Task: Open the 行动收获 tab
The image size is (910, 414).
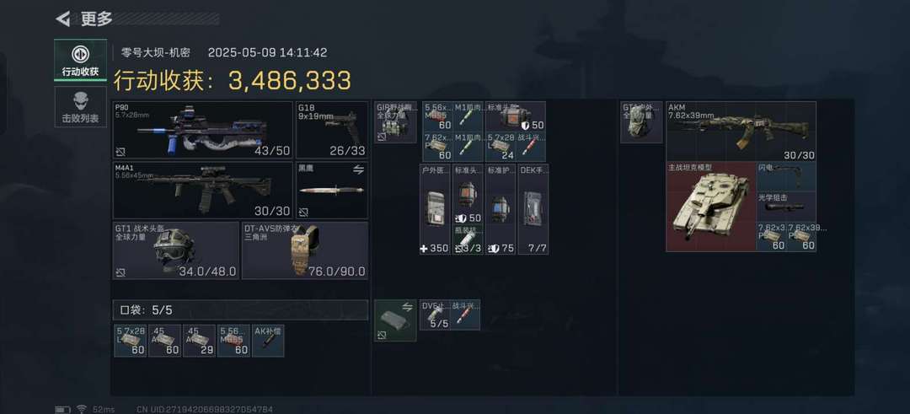Action: 80,61
